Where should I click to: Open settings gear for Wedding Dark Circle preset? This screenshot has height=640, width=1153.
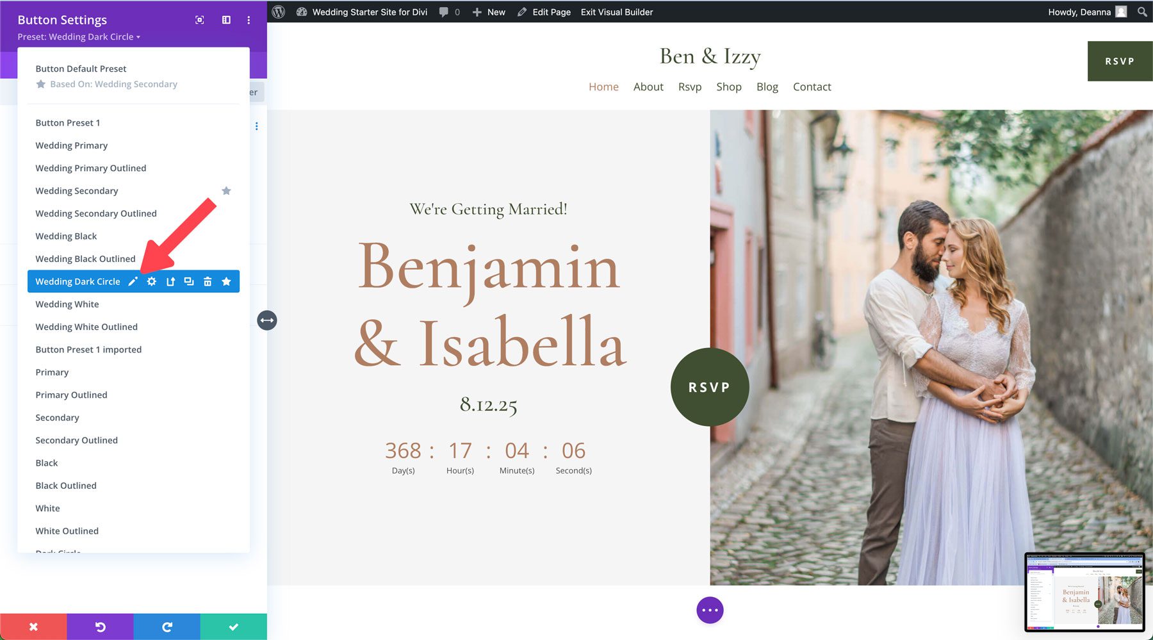coord(151,281)
